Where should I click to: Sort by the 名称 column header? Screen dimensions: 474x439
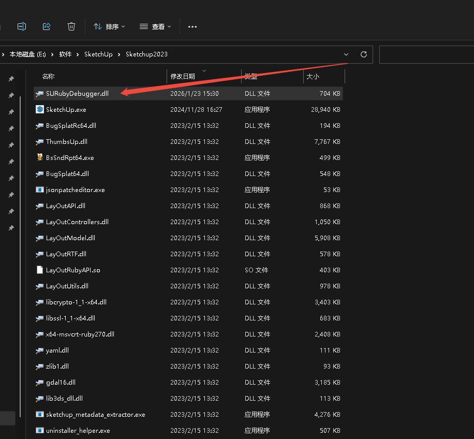[x=48, y=77]
